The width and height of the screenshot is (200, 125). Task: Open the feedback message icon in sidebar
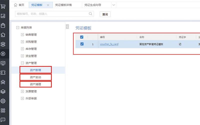pos(3,120)
